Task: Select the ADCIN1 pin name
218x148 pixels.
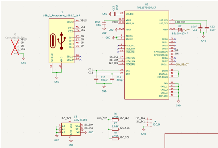Action: [129, 36]
